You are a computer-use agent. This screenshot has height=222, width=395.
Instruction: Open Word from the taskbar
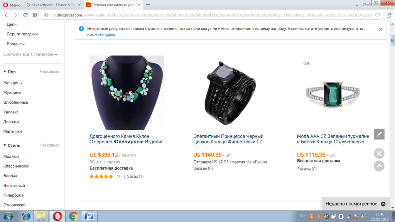pyautogui.click(x=89, y=216)
